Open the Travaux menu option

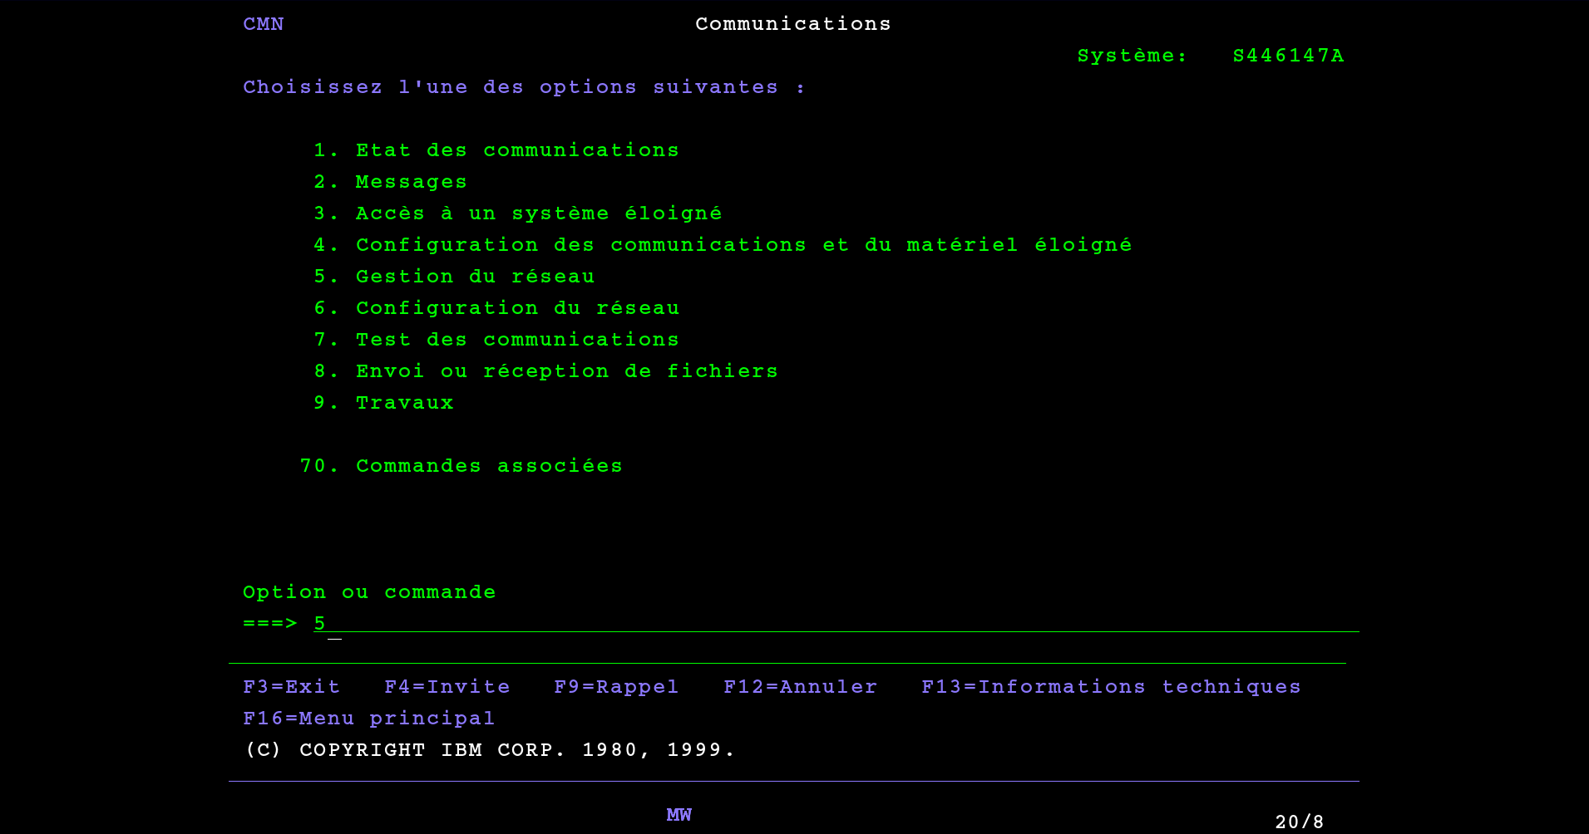coord(404,403)
